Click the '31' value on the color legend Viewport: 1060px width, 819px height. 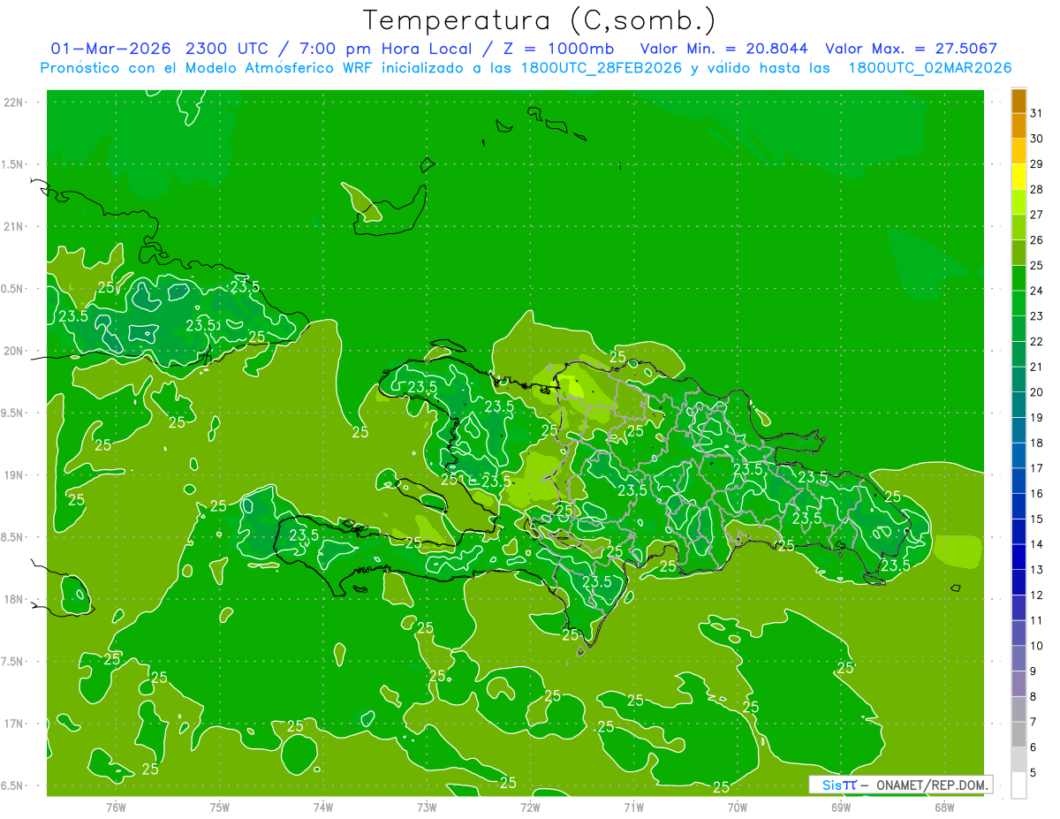1037,113
